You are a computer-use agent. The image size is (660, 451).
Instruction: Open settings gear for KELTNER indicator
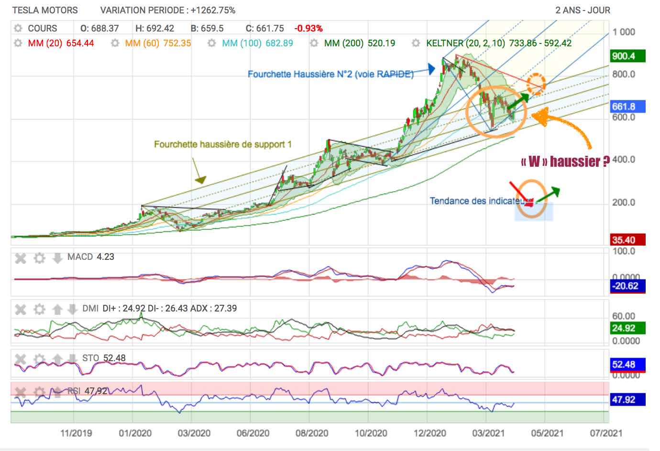[416, 43]
